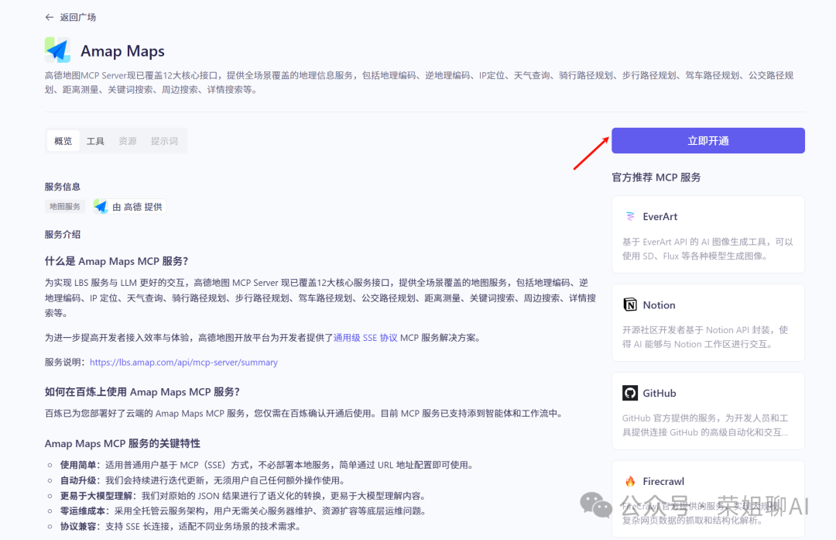Switch to the 资源 tab

coord(127,140)
